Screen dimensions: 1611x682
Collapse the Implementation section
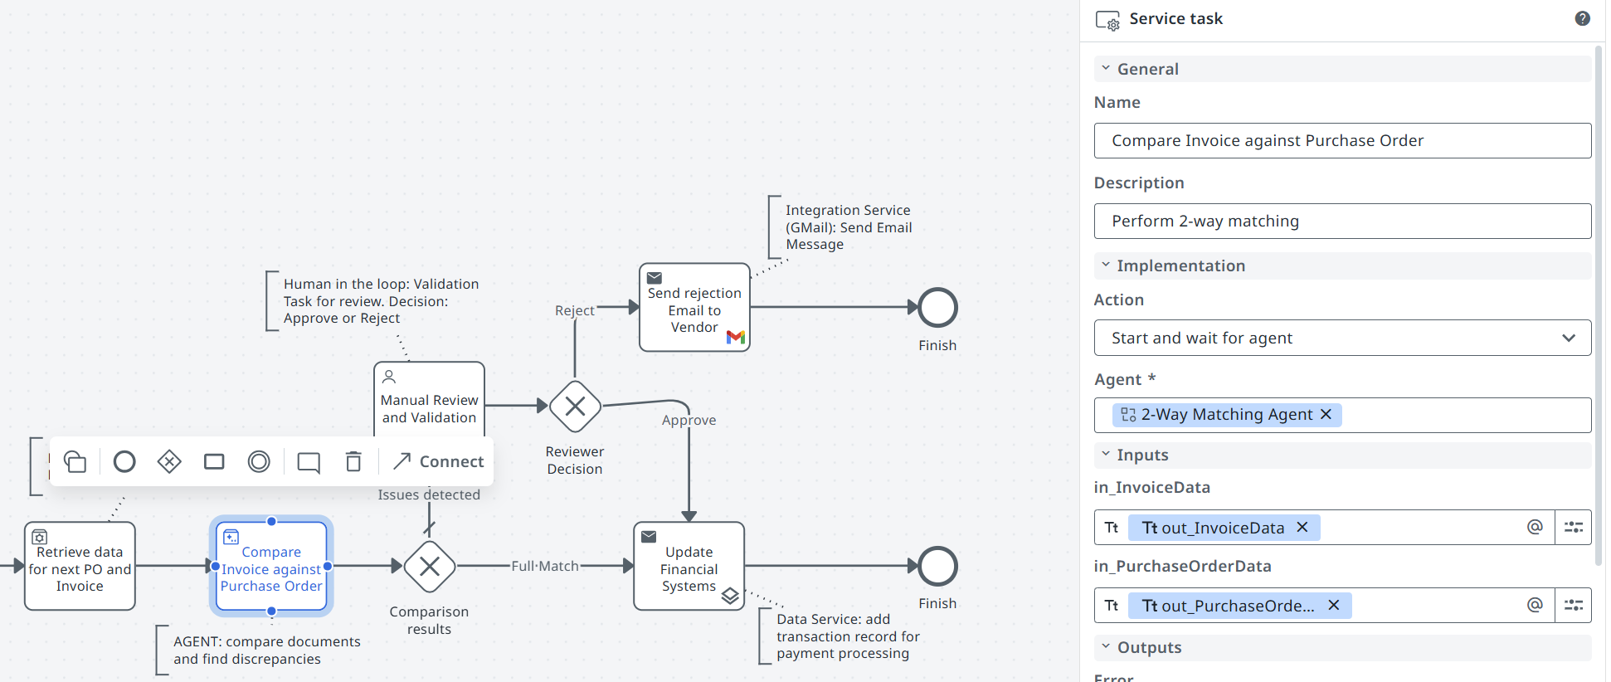(1106, 265)
